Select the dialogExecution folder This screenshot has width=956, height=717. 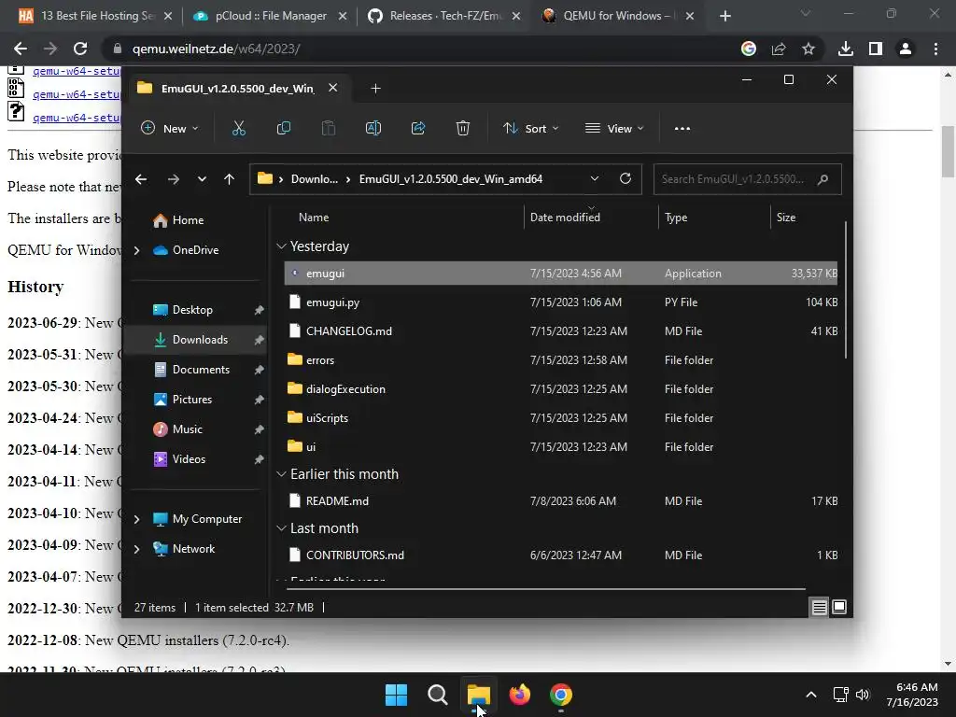click(561, 389)
